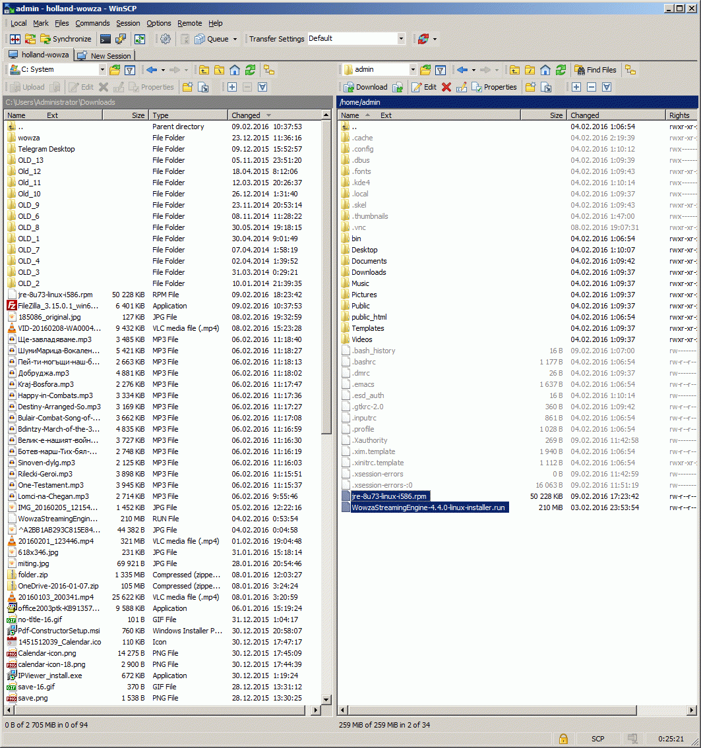
Task: Refresh the local panel with green arrows
Action: point(251,70)
